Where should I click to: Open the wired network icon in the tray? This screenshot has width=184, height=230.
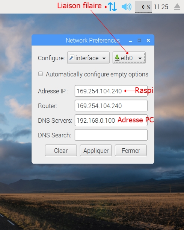tap(112, 7)
